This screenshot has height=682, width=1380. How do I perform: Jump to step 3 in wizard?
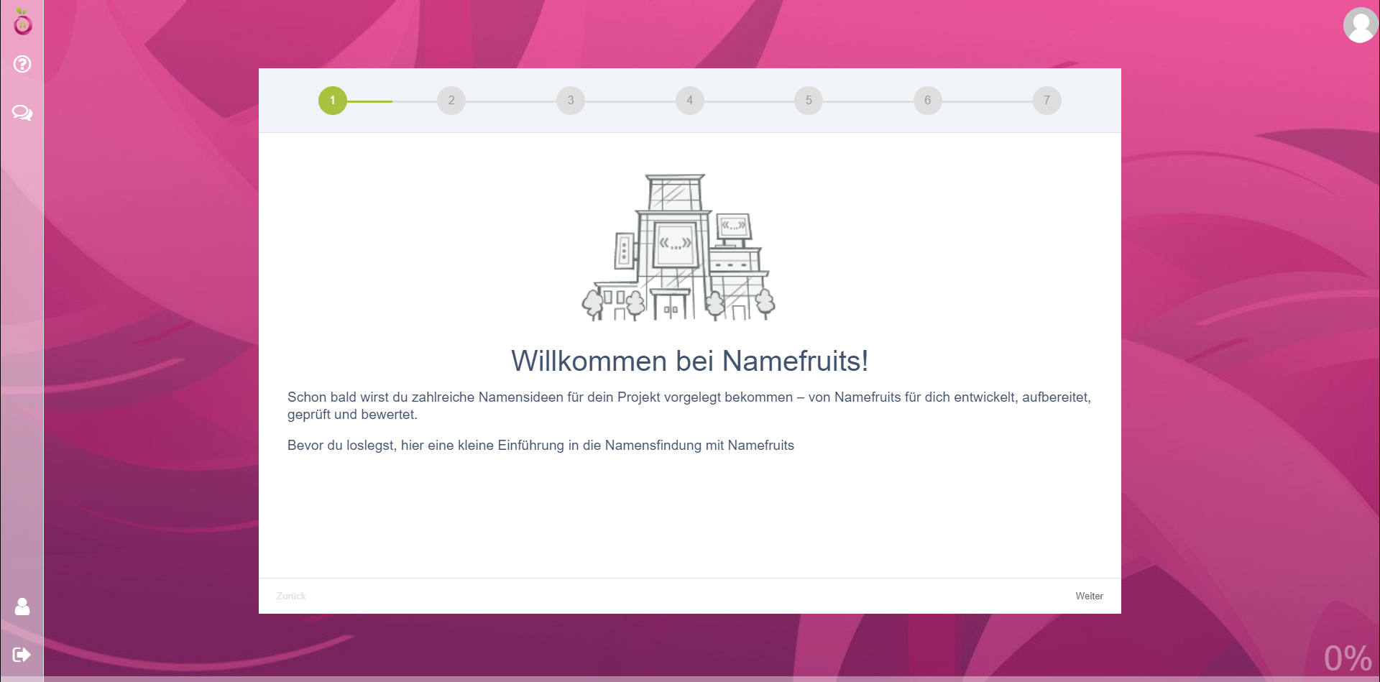click(571, 101)
